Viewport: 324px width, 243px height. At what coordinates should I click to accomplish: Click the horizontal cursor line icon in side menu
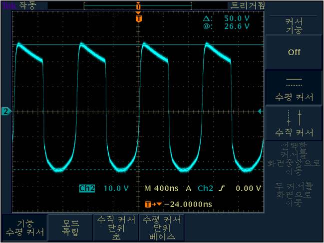pyautogui.click(x=294, y=82)
